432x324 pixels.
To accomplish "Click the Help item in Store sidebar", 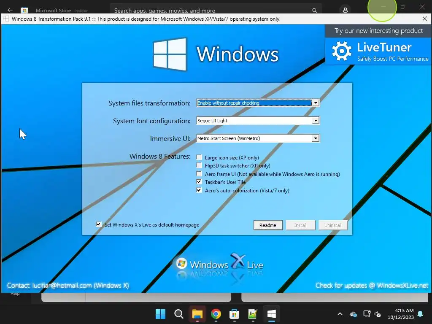I will tap(15, 294).
